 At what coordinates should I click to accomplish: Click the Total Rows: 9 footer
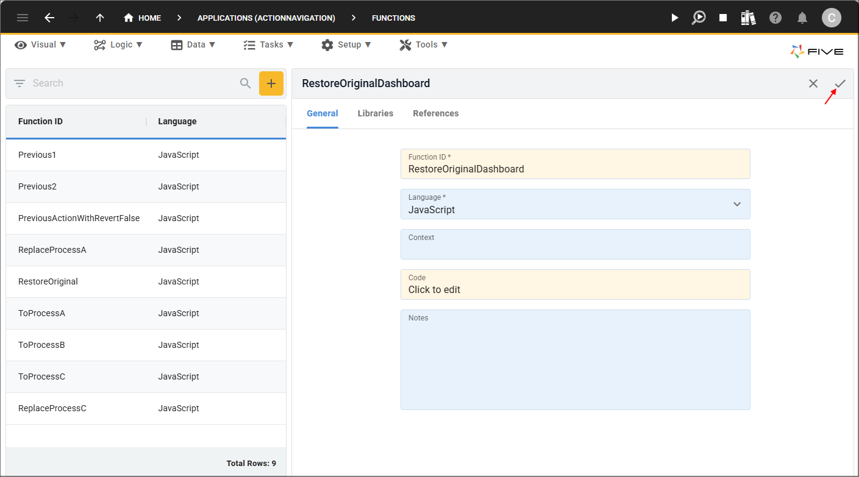tap(251, 464)
